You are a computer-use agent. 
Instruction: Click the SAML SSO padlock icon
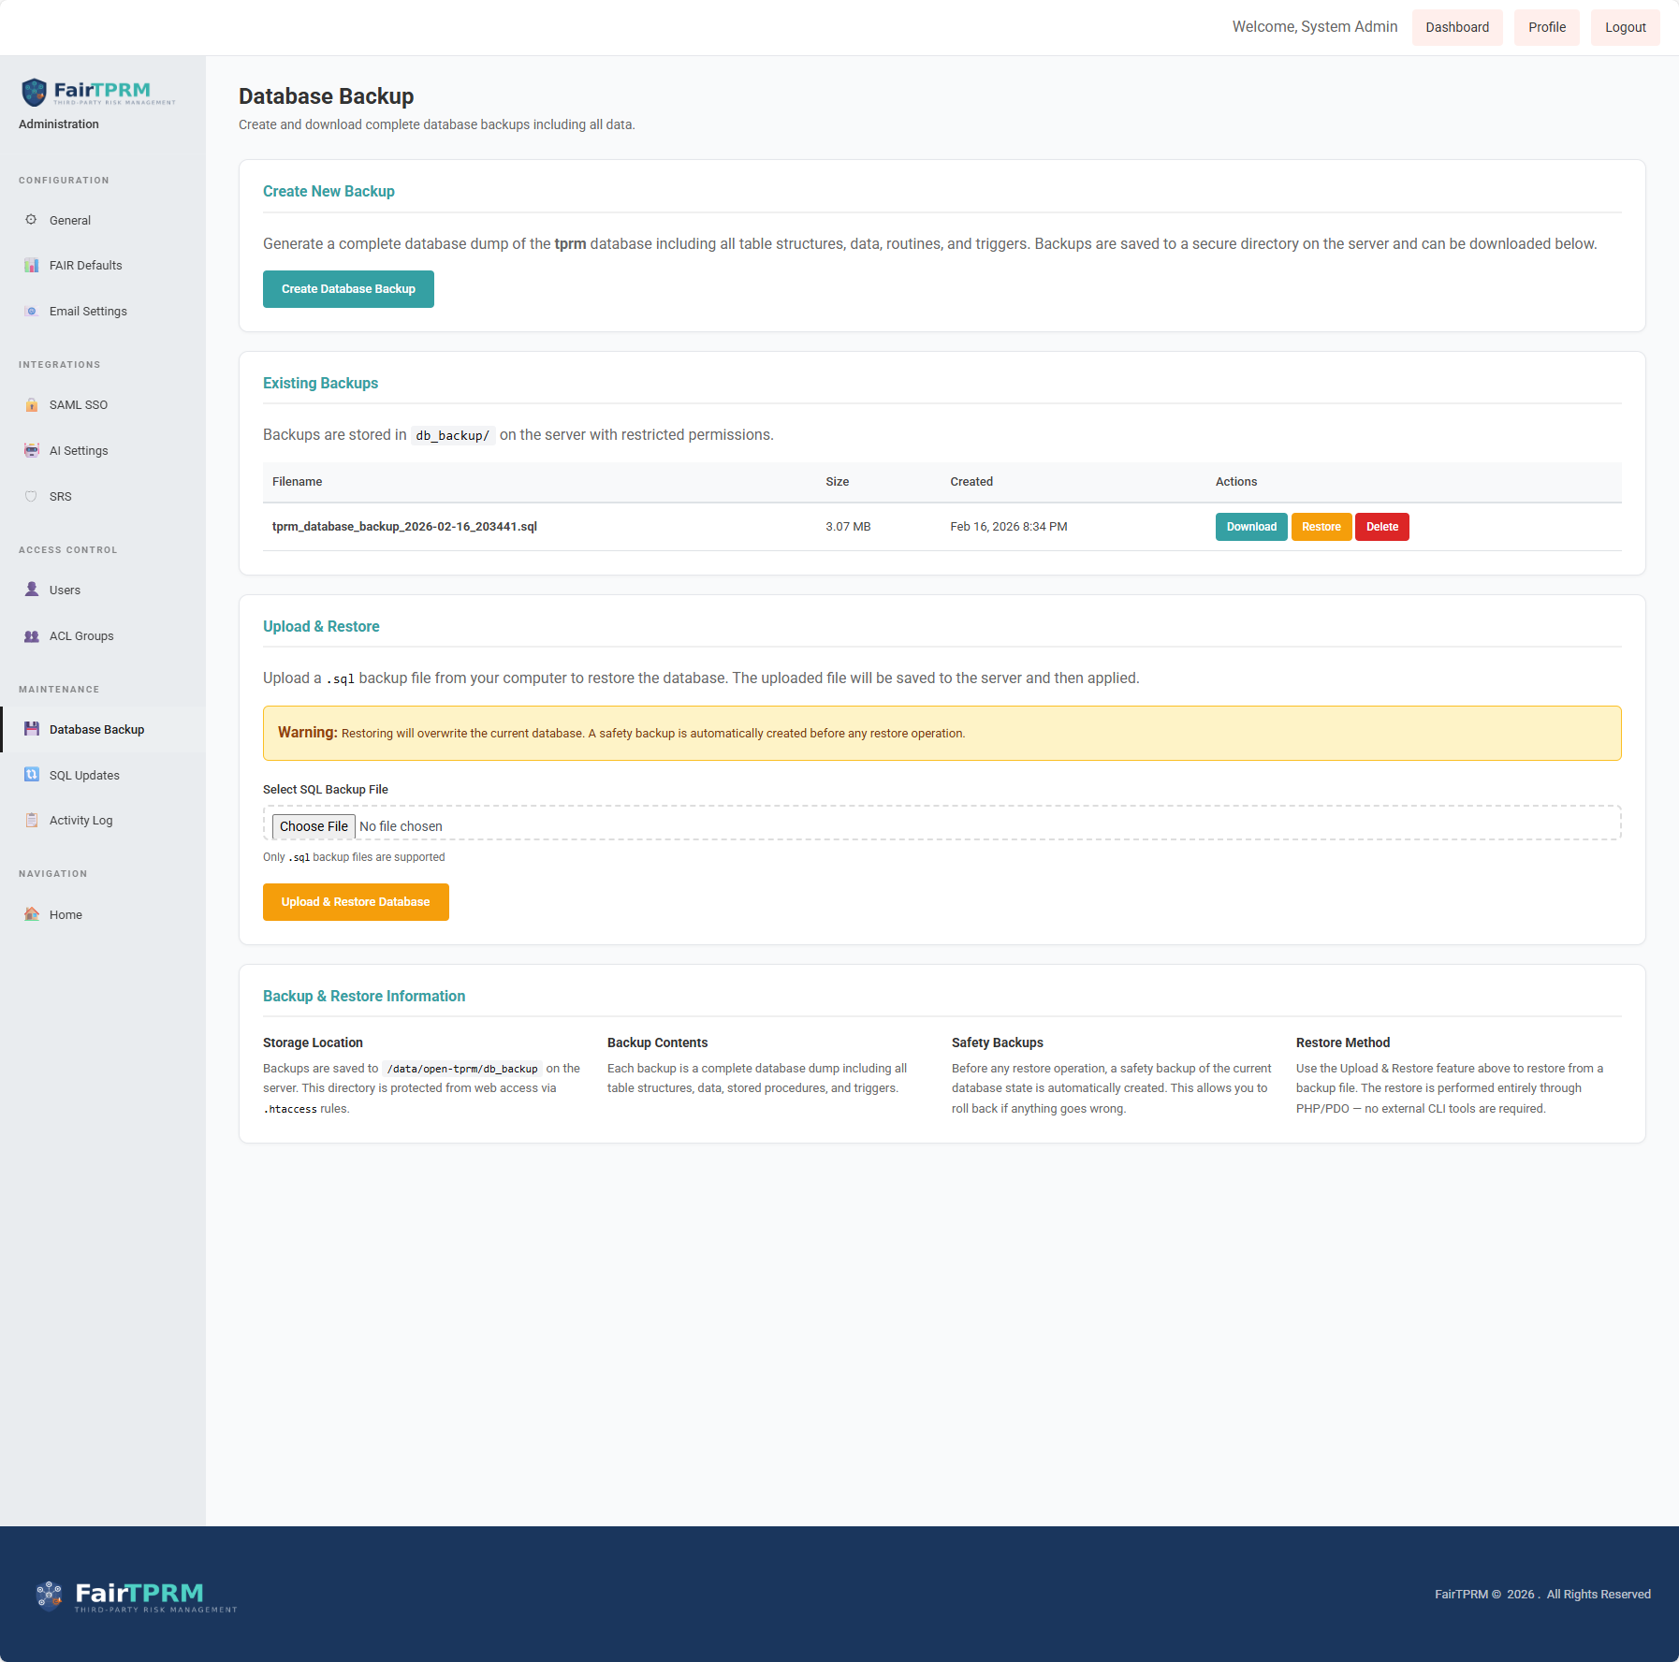[x=31, y=405]
